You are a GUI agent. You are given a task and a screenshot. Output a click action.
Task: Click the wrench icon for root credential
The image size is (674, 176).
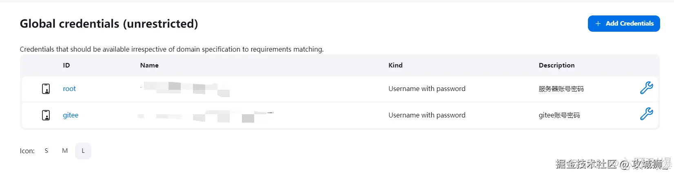pos(646,88)
